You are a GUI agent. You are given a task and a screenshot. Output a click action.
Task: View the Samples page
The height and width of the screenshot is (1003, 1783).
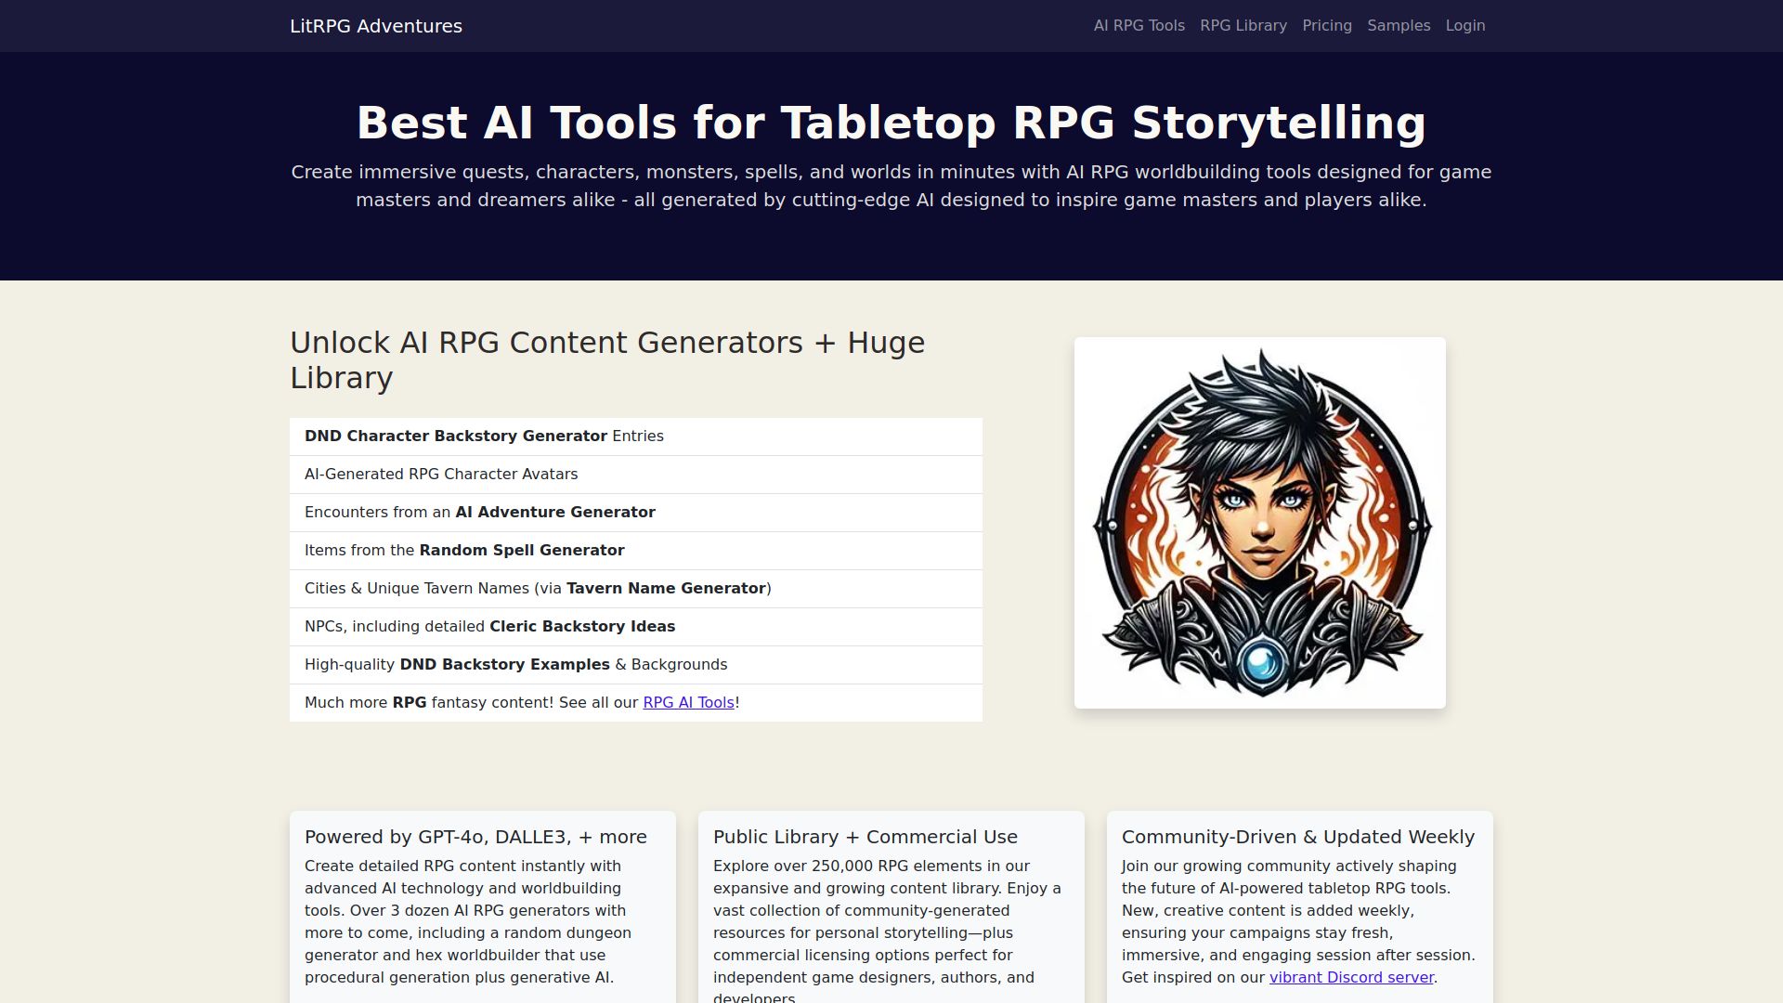point(1399,26)
